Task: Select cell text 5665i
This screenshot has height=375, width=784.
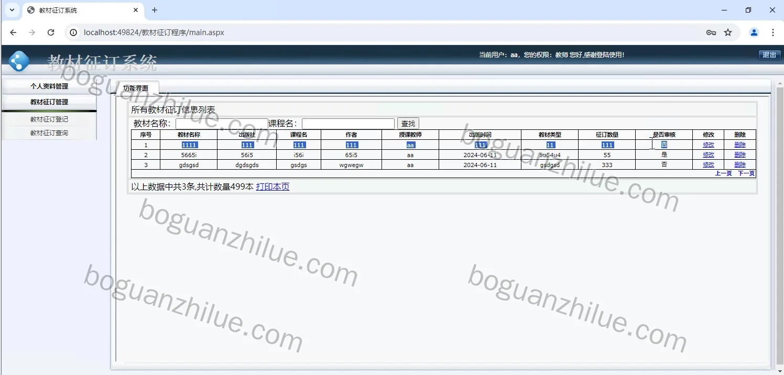Action: [x=189, y=155]
